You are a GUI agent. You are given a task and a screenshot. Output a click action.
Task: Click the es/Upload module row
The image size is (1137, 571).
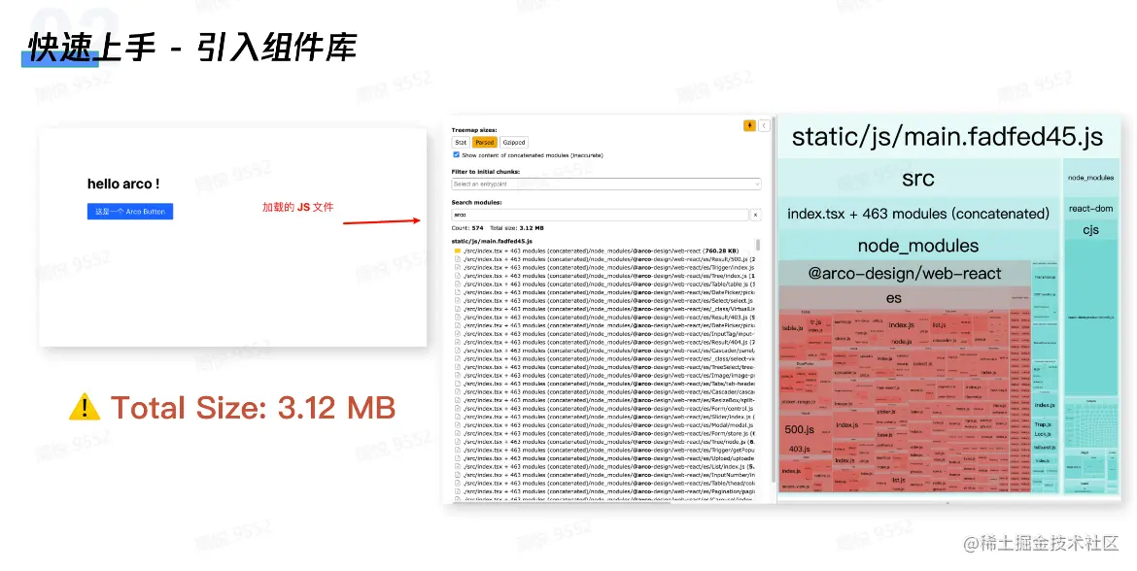pos(603,458)
